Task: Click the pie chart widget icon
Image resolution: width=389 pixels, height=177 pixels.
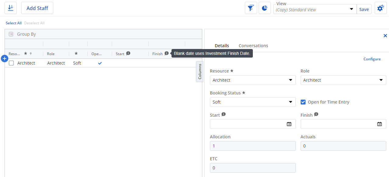Action: click(x=265, y=8)
